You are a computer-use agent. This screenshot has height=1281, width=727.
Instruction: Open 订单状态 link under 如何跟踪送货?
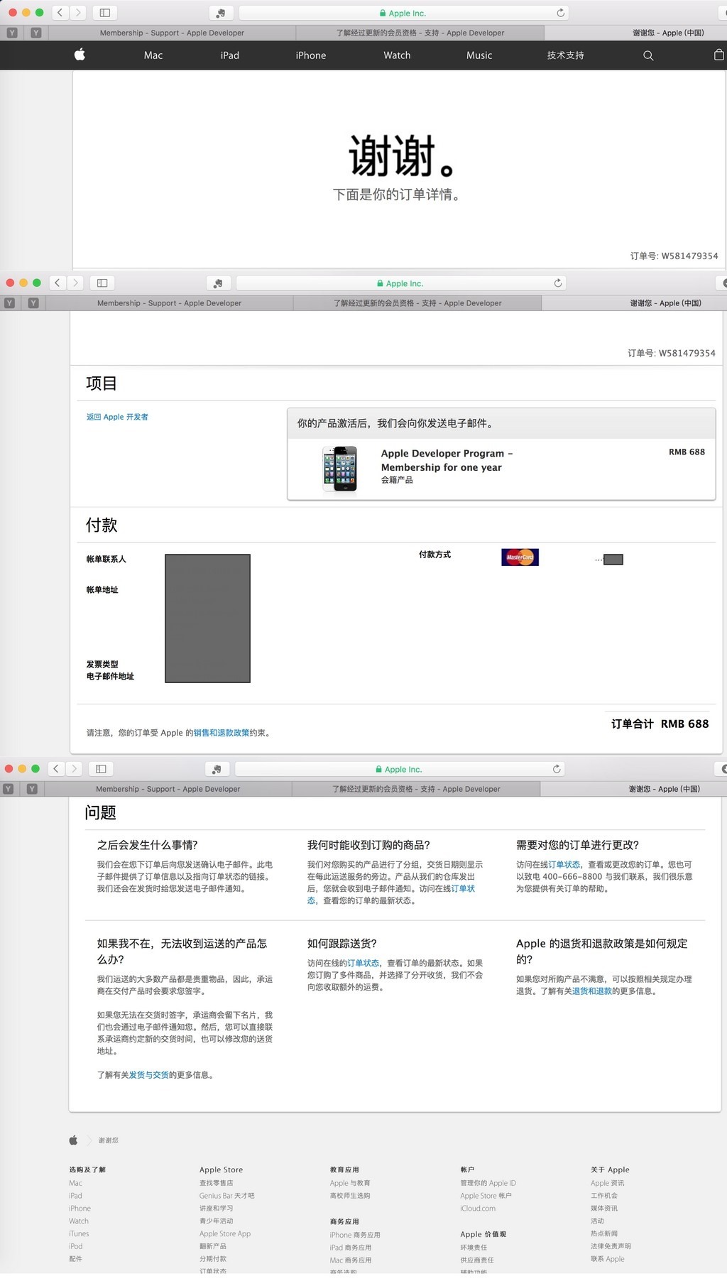tap(363, 963)
